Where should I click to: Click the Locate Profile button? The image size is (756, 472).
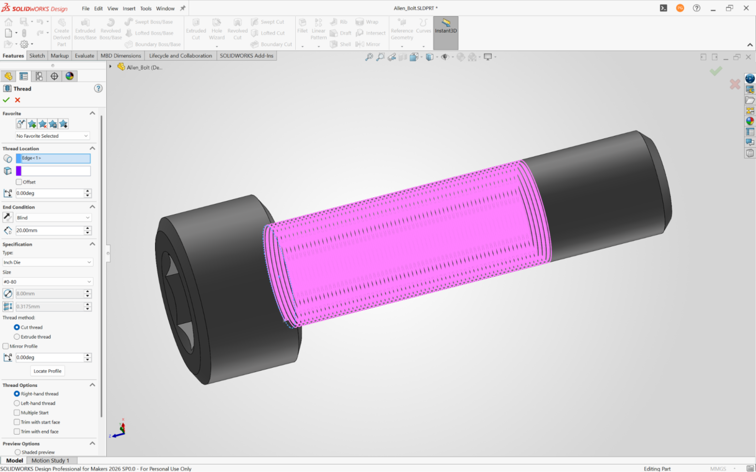pyautogui.click(x=48, y=371)
